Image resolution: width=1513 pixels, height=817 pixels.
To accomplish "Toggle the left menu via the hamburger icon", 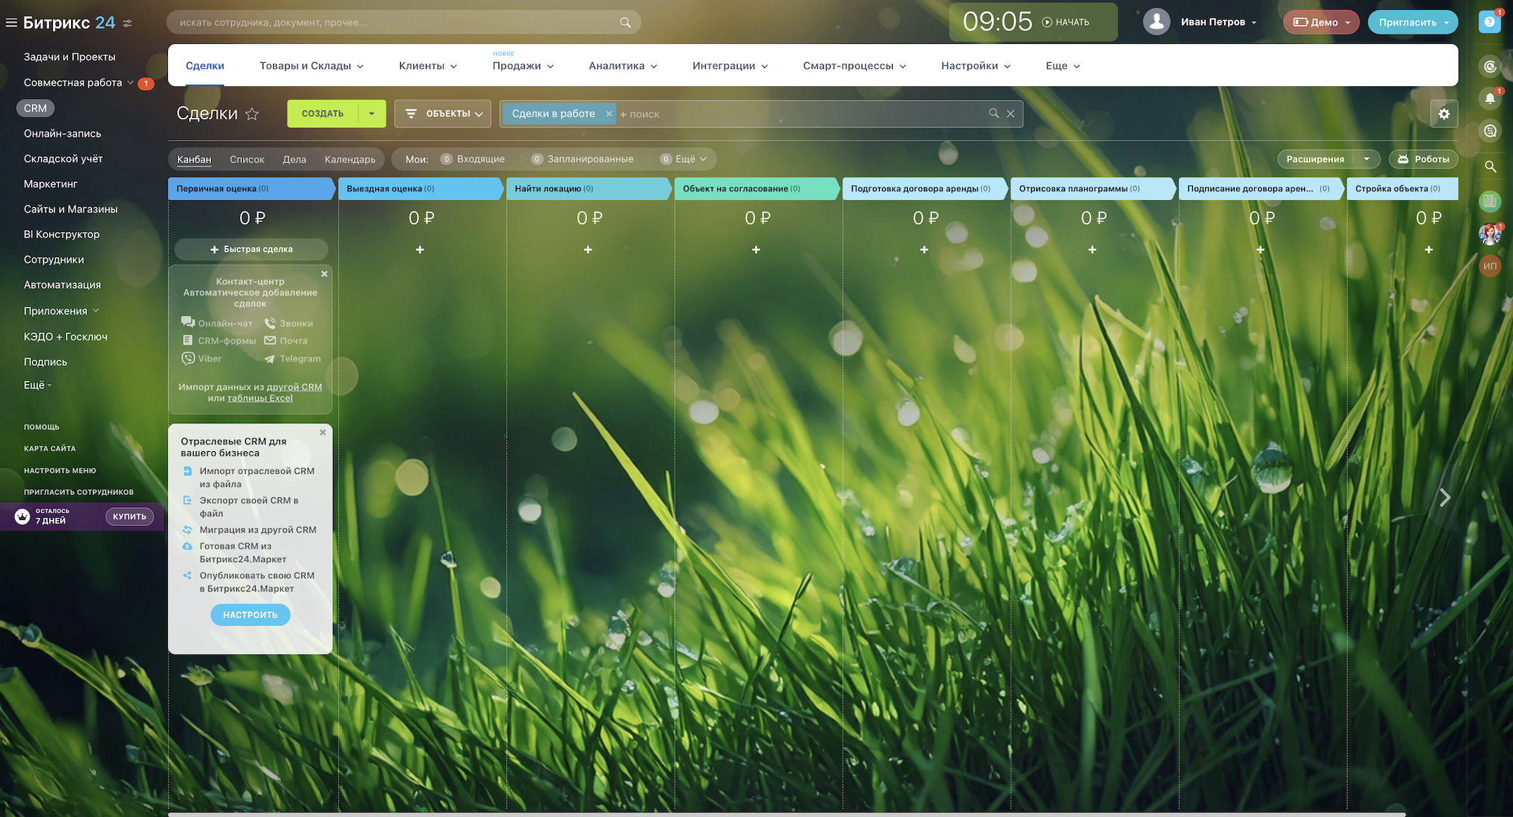I will pyautogui.click(x=11, y=23).
